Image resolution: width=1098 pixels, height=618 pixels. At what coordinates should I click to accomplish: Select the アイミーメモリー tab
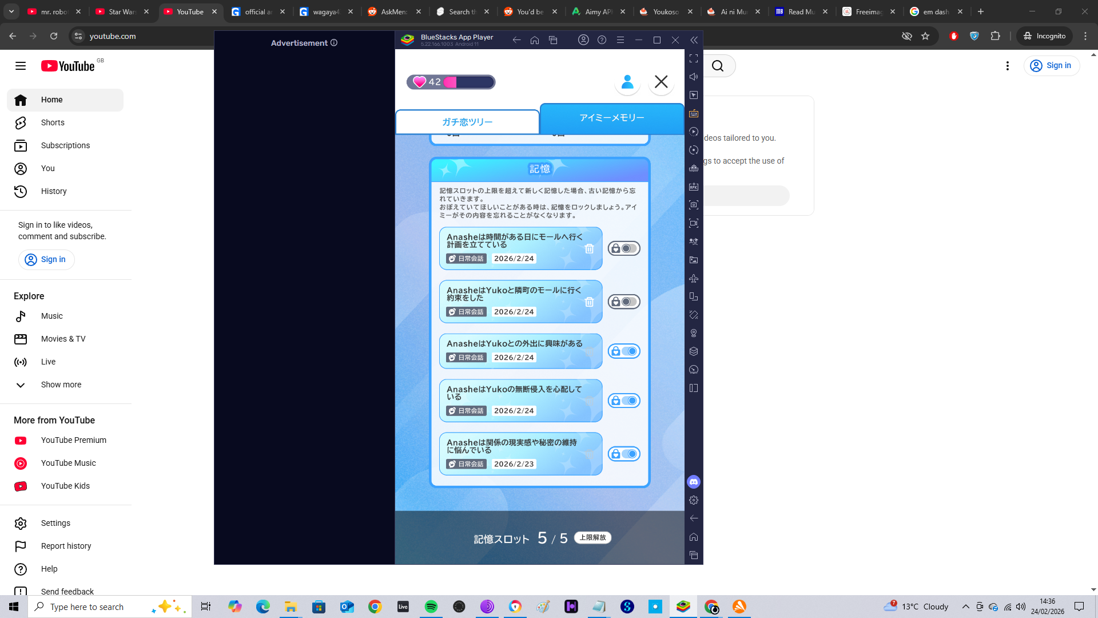(x=611, y=118)
